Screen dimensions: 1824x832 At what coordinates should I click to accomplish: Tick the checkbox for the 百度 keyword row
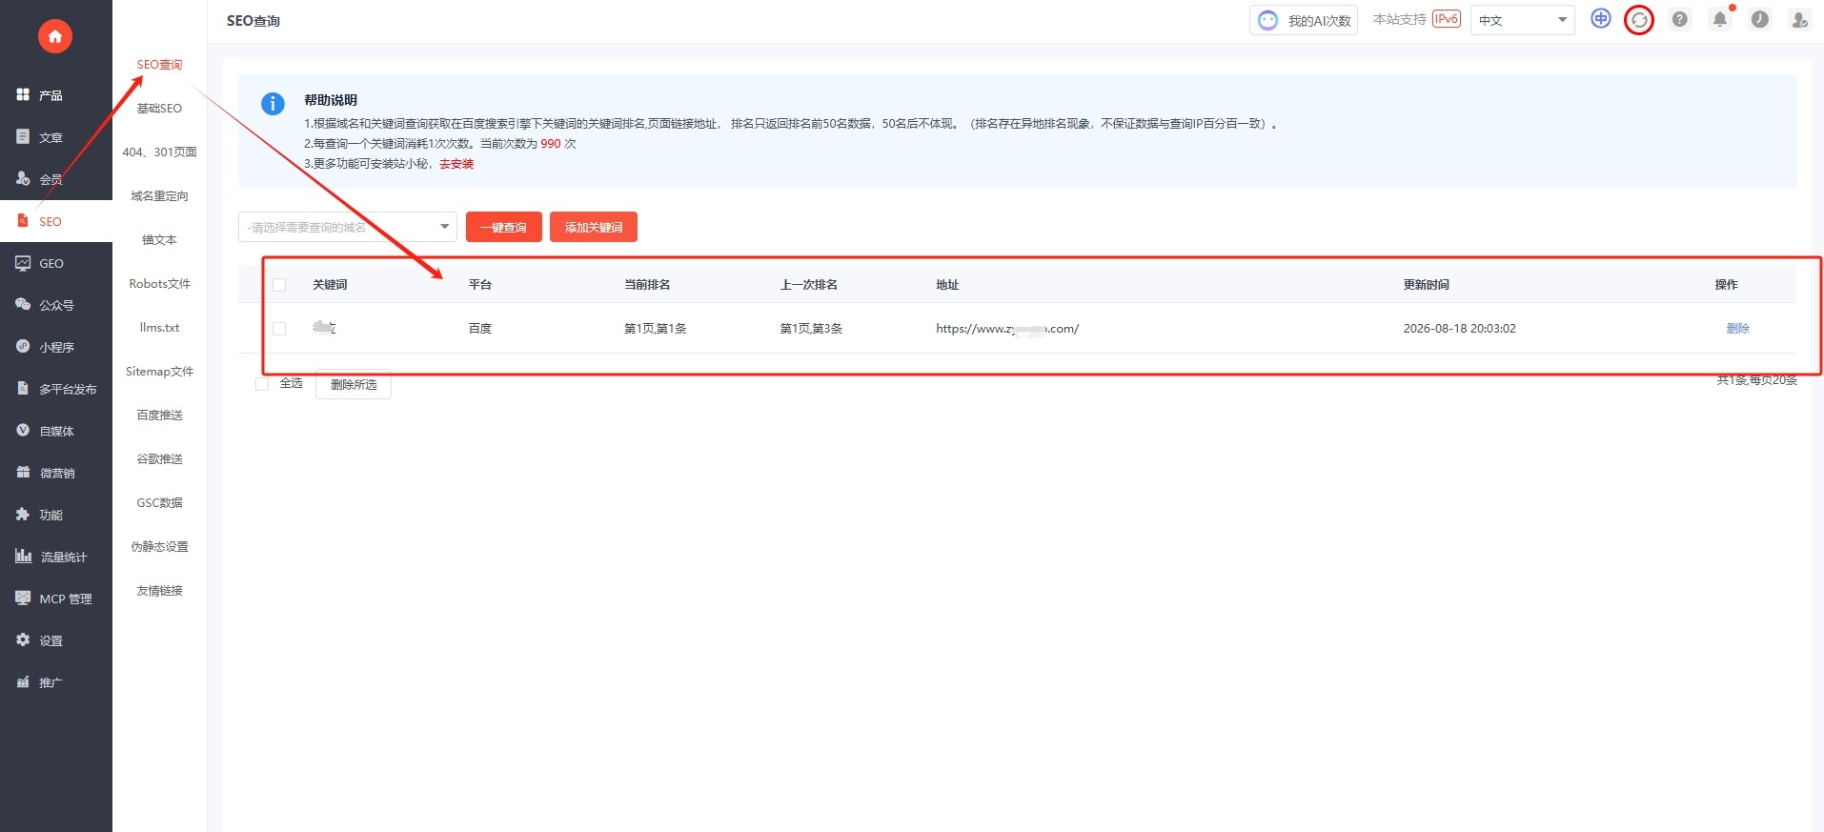pyautogui.click(x=279, y=329)
